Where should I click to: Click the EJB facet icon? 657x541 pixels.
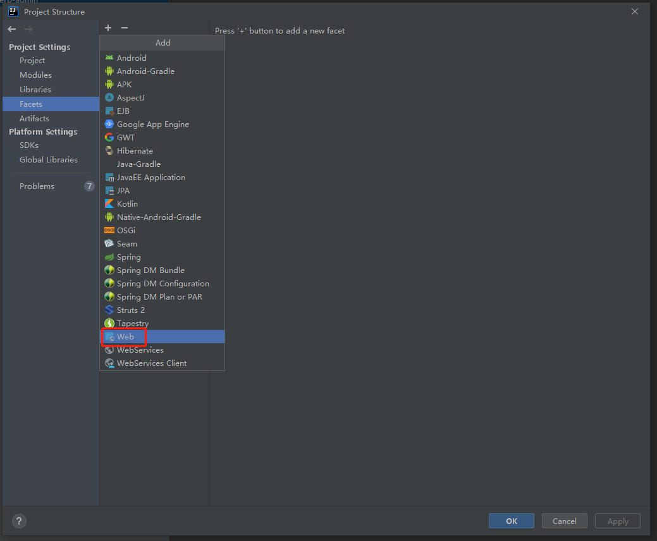[109, 111]
